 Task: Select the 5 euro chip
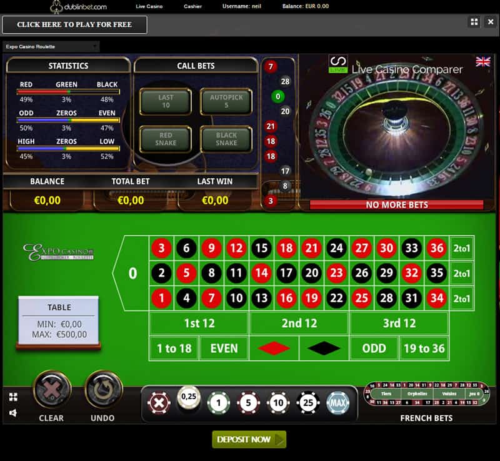[248, 403]
